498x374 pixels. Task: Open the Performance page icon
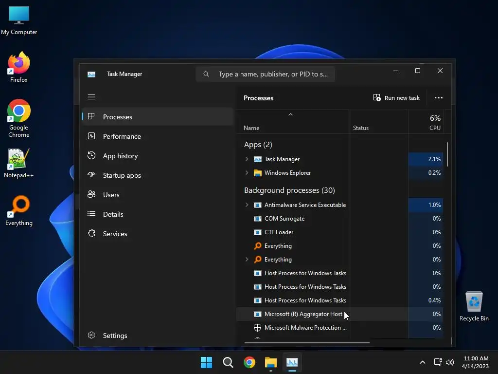pyautogui.click(x=91, y=136)
